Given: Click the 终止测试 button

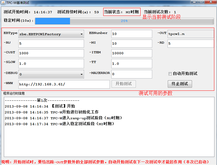Looking at the screenshot, I should point(180,84).
